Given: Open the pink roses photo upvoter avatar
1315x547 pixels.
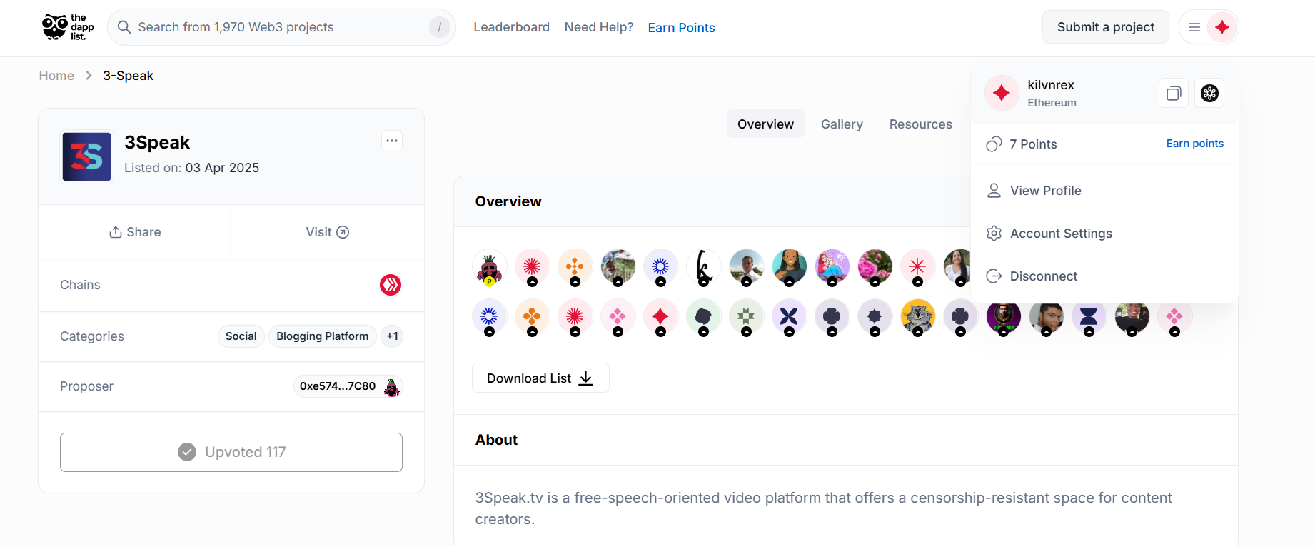Looking at the screenshot, I should click(875, 267).
